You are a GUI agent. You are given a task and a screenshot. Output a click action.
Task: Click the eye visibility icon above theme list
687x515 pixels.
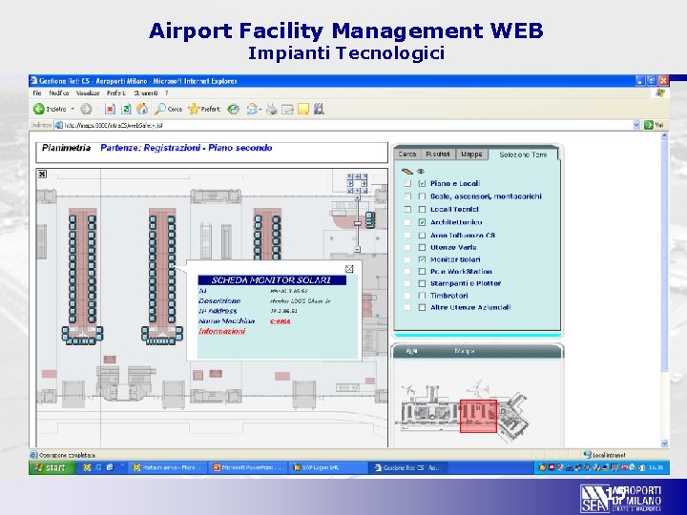pyautogui.click(x=421, y=172)
